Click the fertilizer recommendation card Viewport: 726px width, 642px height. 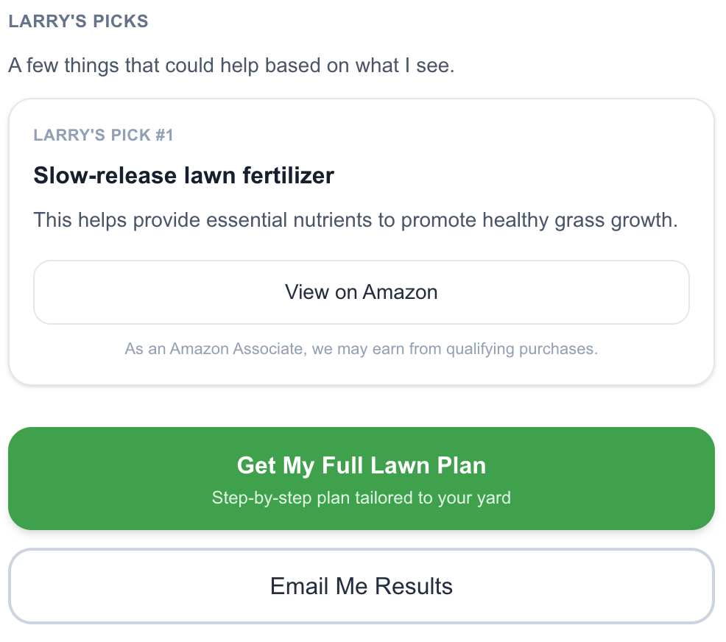coord(361,241)
